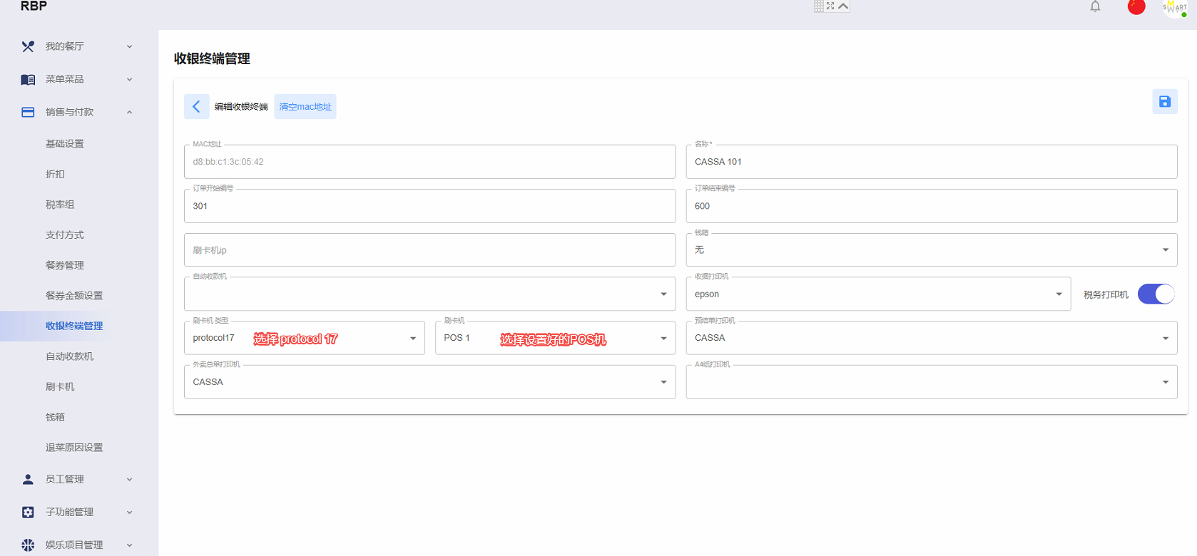Screen dimensions: 1197x556
Task: Open 自动收款机 sidebar item
Action: tap(70, 356)
